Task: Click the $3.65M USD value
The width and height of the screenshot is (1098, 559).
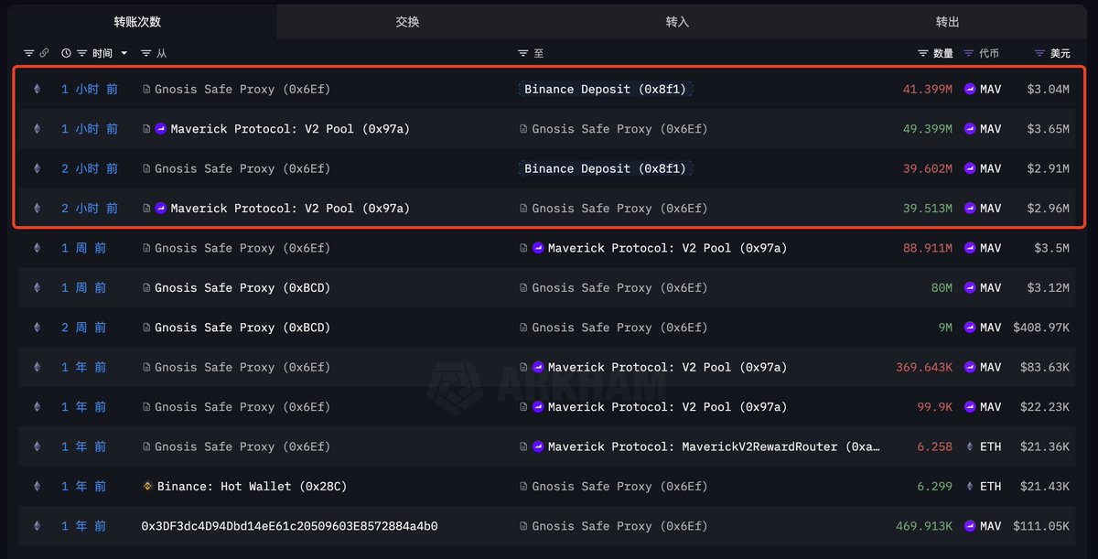Action: click(x=1048, y=129)
